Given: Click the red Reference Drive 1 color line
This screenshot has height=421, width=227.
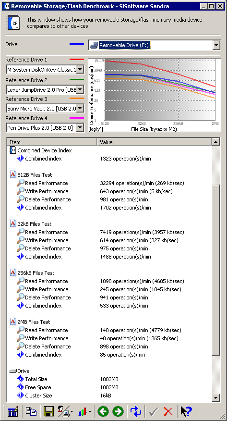Looking at the screenshot, I should 77,60.
